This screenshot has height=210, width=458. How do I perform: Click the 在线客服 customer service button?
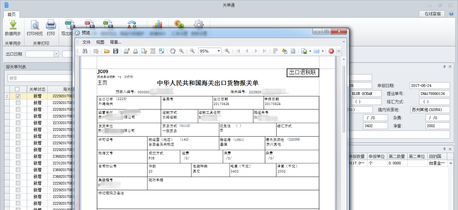pos(431,13)
